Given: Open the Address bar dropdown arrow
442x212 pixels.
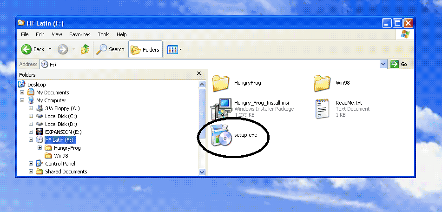Looking at the screenshot, I should coord(383,64).
